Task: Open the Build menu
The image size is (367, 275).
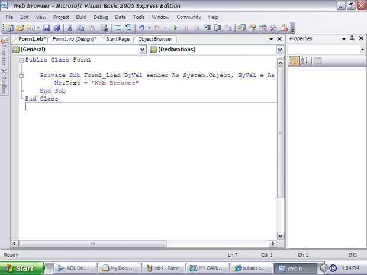Action: coord(81,17)
